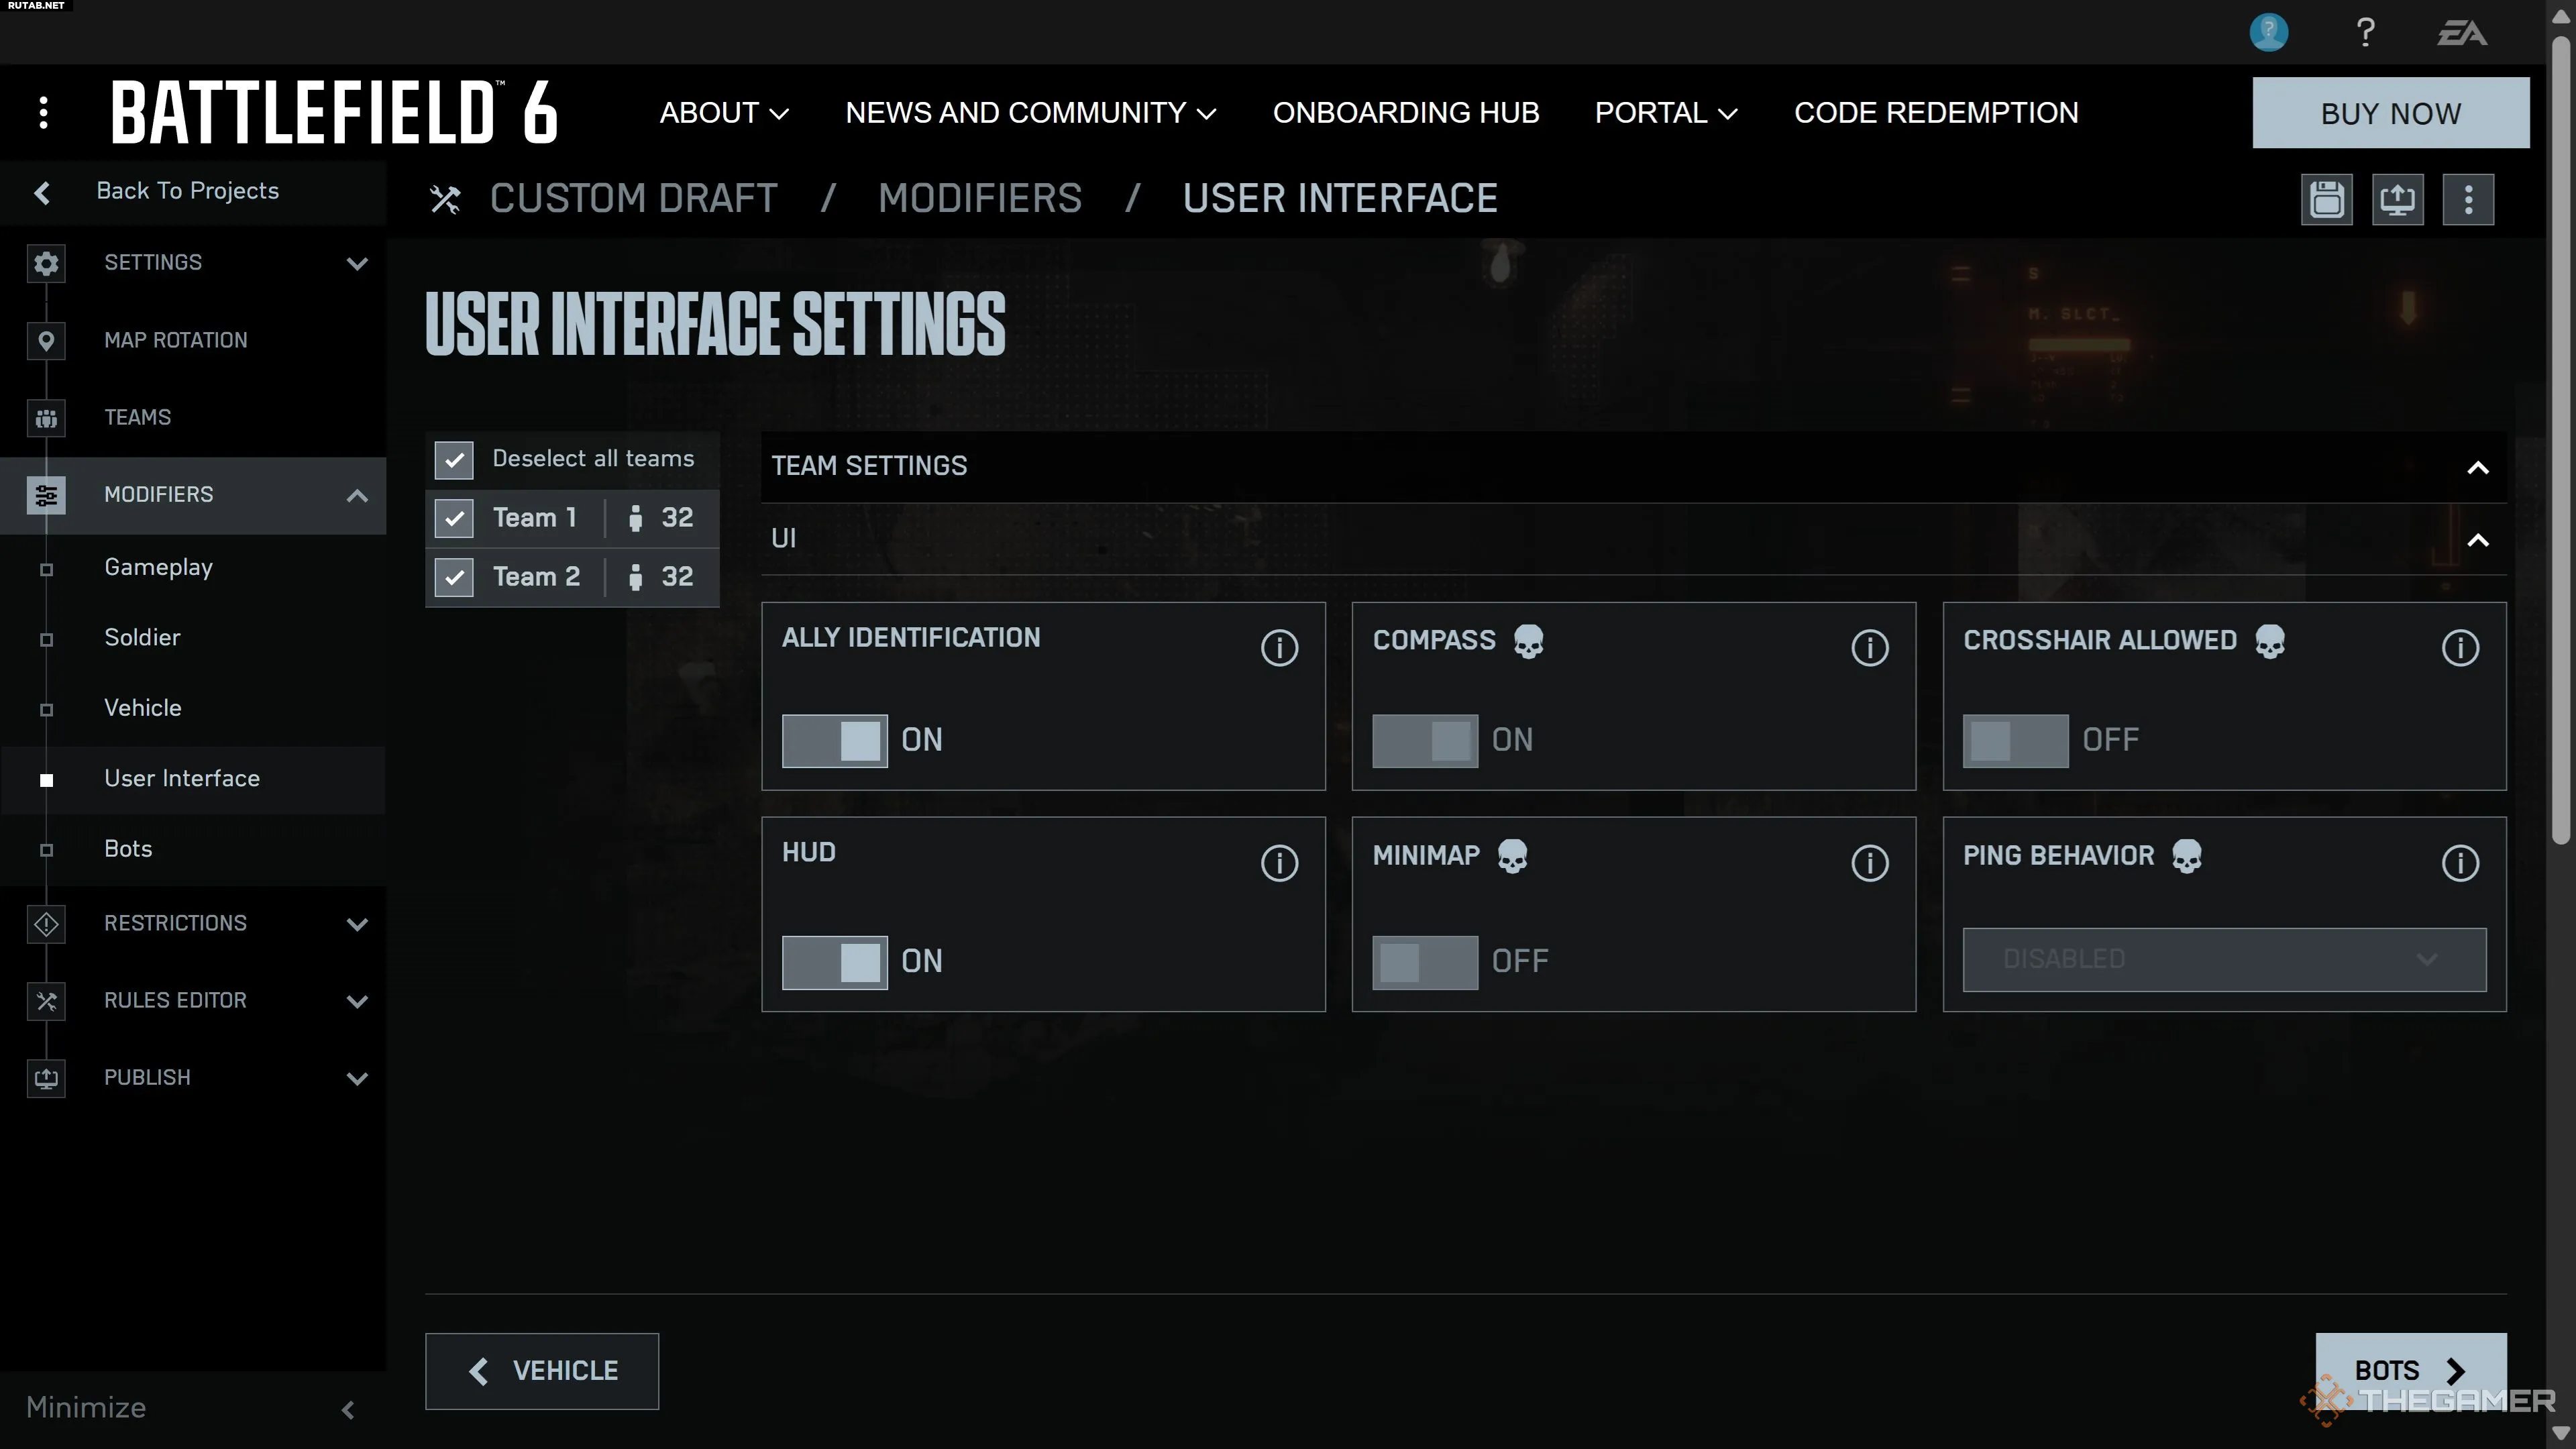The width and height of the screenshot is (2576, 1449).
Task: View Ping Behavior info tooltip
Action: (x=2459, y=863)
